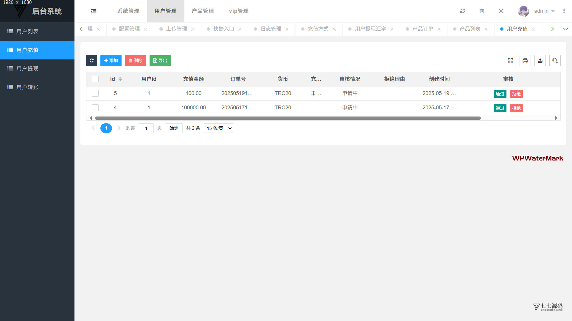Open the table search magnifier icon
Viewport: 572px width, 321px height.
point(555,61)
